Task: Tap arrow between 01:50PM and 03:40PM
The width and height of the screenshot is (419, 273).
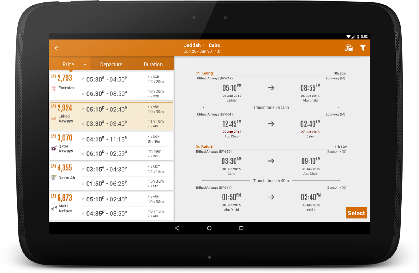Action: pyautogui.click(x=271, y=197)
